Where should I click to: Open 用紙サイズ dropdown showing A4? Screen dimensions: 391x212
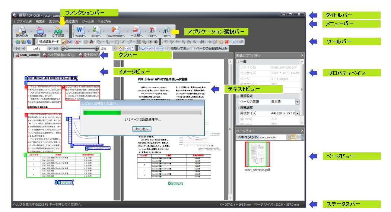(297, 113)
